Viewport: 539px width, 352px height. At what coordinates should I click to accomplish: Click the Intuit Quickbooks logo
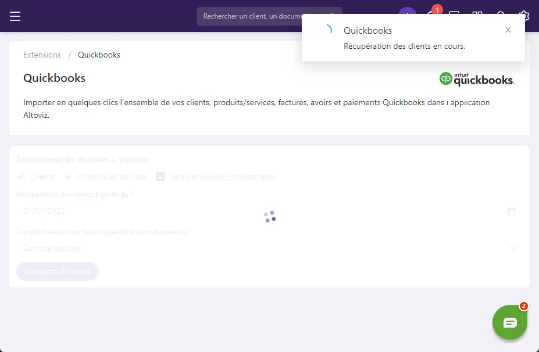(477, 78)
